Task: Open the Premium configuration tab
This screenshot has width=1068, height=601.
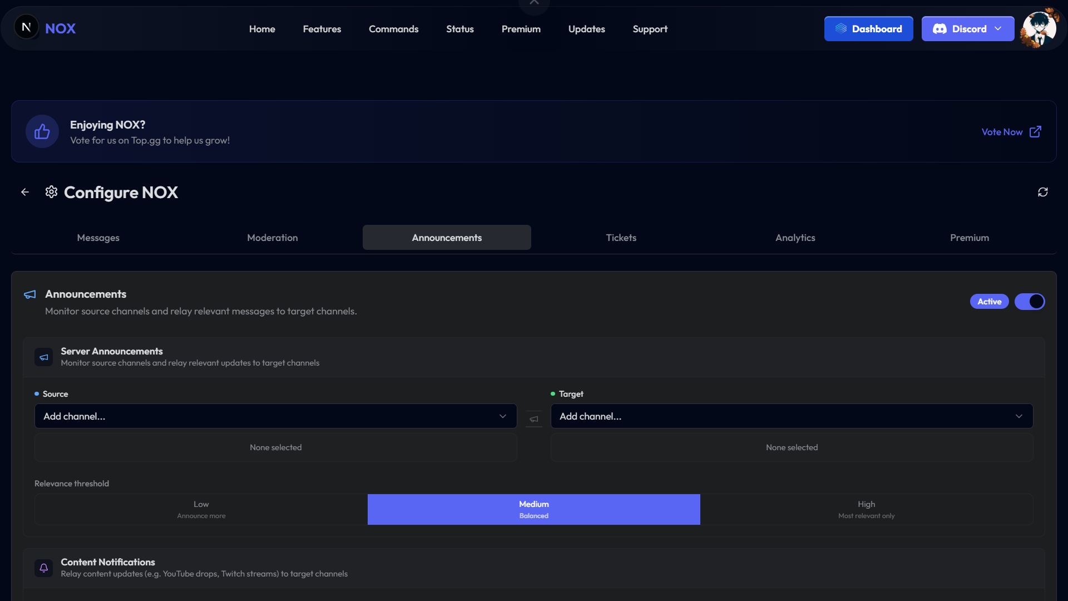Action: (x=970, y=238)
